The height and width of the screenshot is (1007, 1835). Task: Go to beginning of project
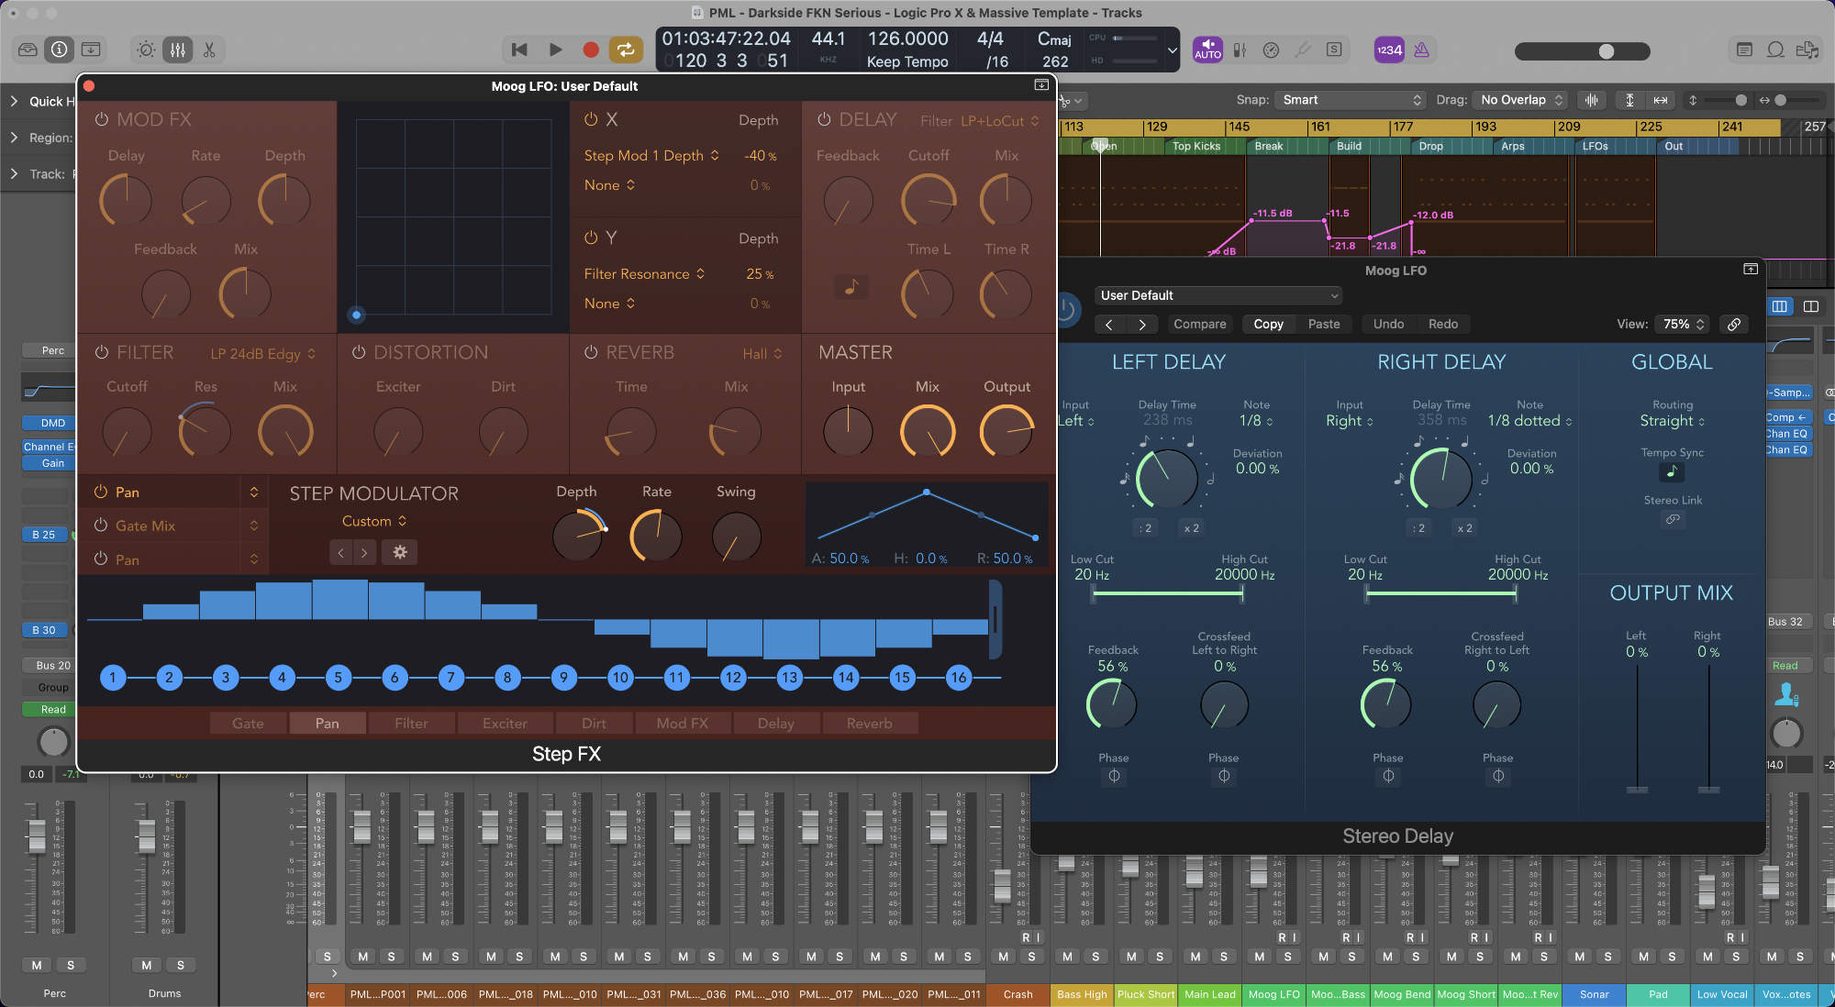[519, 50]
